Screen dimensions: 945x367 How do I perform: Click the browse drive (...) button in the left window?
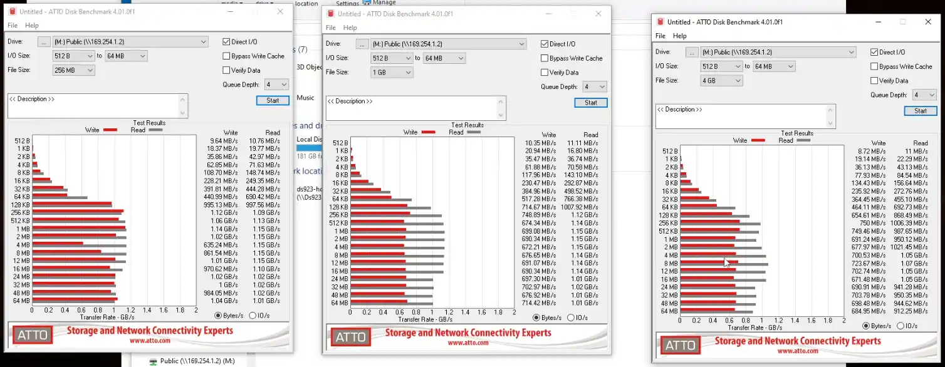[x=44, y=42]
